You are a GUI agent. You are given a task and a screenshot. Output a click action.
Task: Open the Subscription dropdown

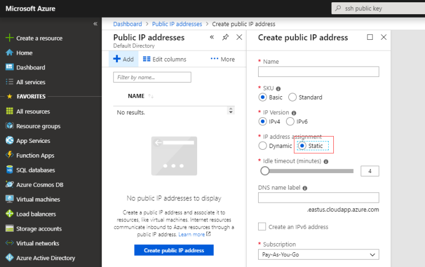pyautogui.click(x=318, y=254)
